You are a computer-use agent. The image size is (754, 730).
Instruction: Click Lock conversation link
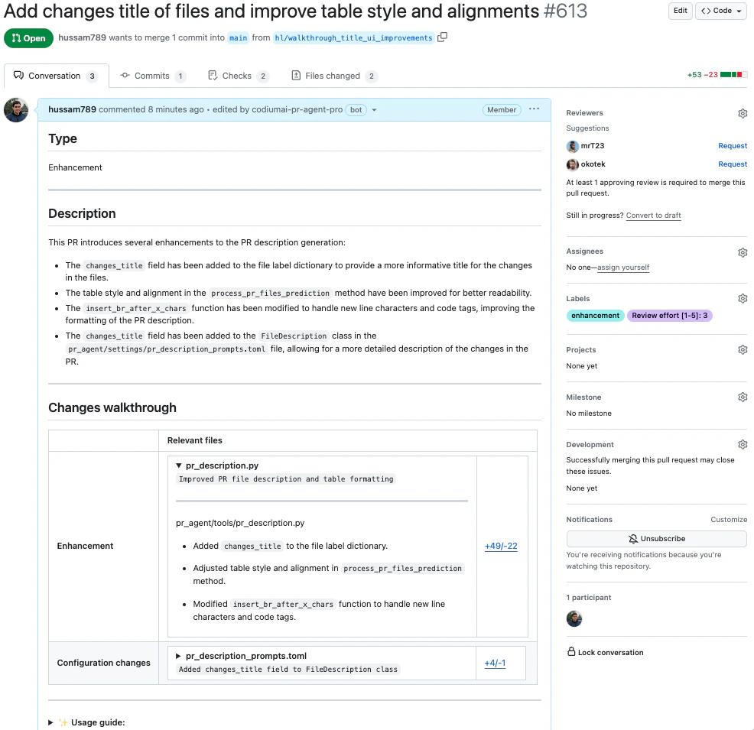[x=610, y=652]
